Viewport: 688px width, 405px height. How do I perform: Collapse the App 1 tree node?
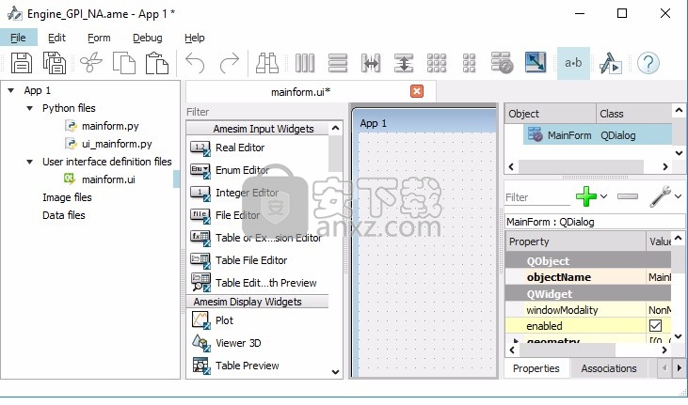10,91
